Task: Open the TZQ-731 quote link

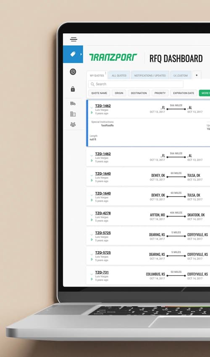Action: tap(102, 272)
